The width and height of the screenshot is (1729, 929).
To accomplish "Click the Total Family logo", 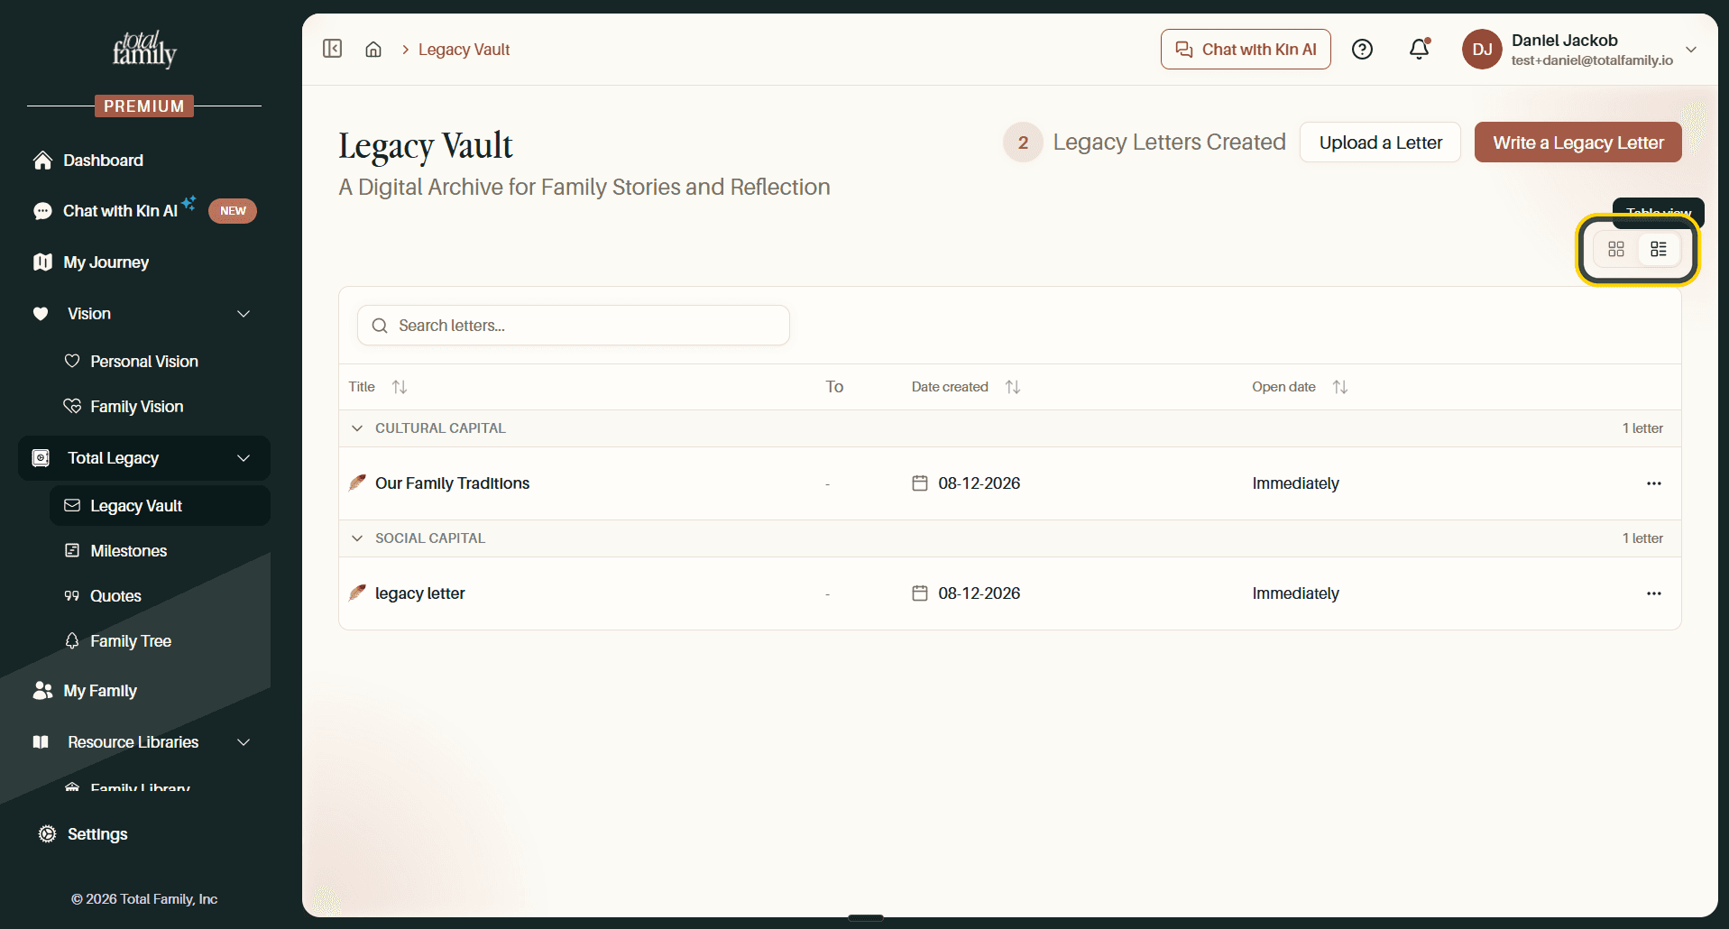I will tap(144, 50).
